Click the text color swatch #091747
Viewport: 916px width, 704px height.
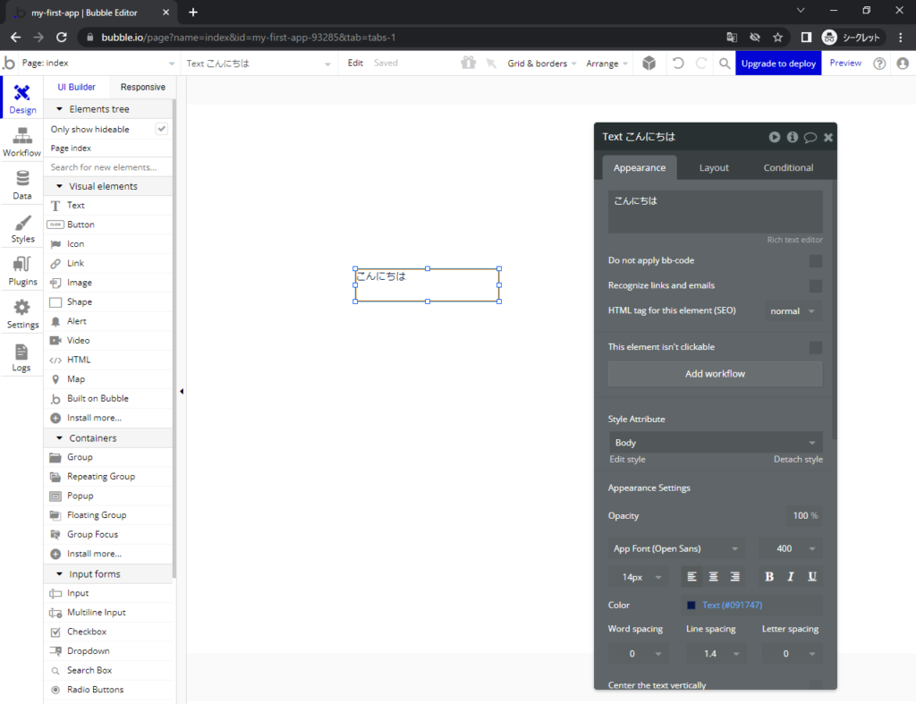[x=691, y=606]
